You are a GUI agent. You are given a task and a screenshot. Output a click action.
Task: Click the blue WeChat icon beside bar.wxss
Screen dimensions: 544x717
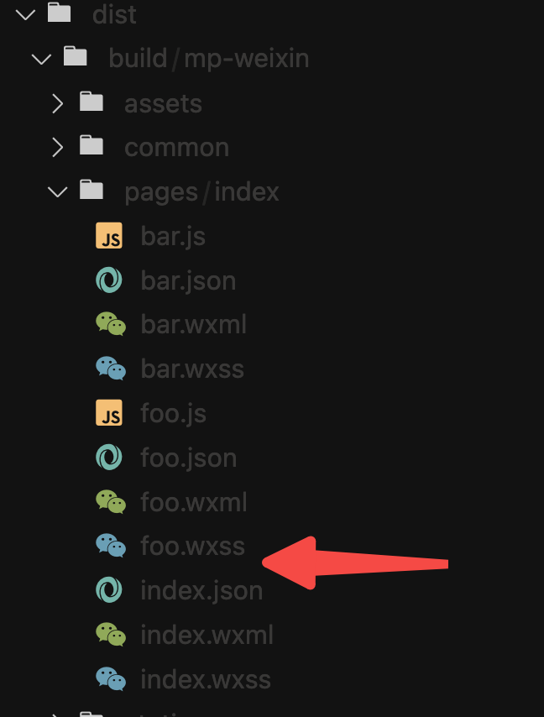click(x=111, y=368)
